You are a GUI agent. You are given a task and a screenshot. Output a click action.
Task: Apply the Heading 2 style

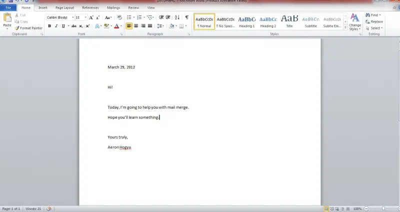coord(268,21)
